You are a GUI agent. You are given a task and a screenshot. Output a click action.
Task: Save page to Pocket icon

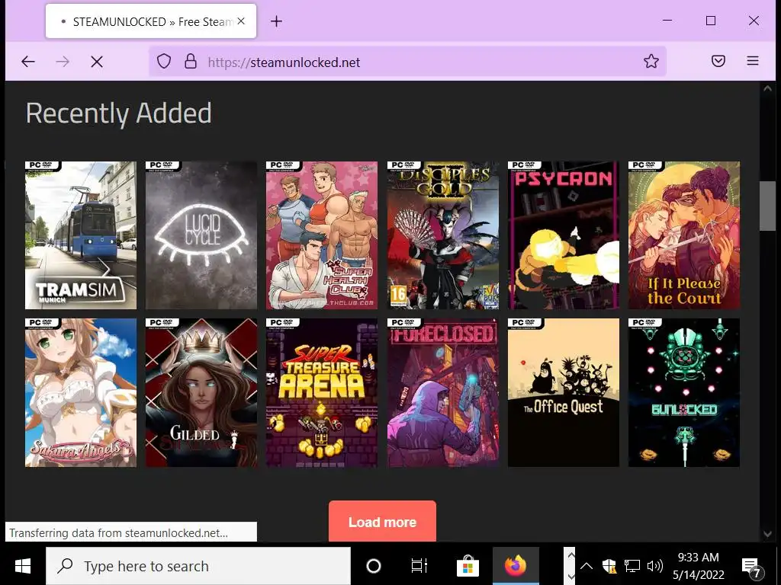[718, 61]
